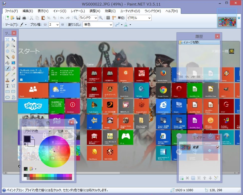The width and height of the screenshot is (243, 195).
Task: Decrease brush width with minus button
Action: click(45, 25)
